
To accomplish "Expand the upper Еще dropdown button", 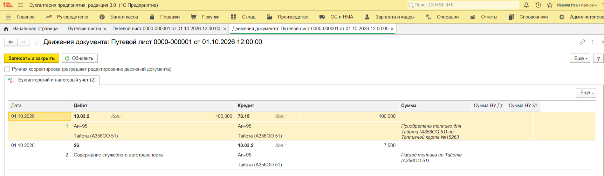I will pos(580,59).
